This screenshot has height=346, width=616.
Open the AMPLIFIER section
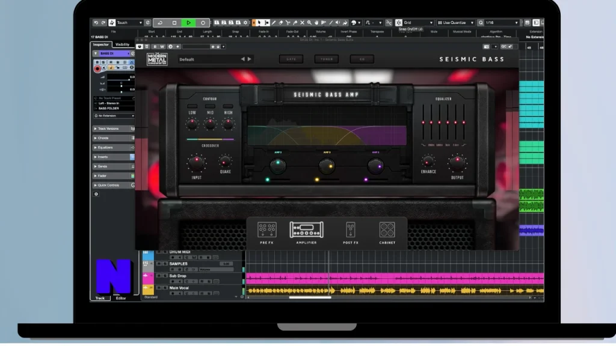306,232
